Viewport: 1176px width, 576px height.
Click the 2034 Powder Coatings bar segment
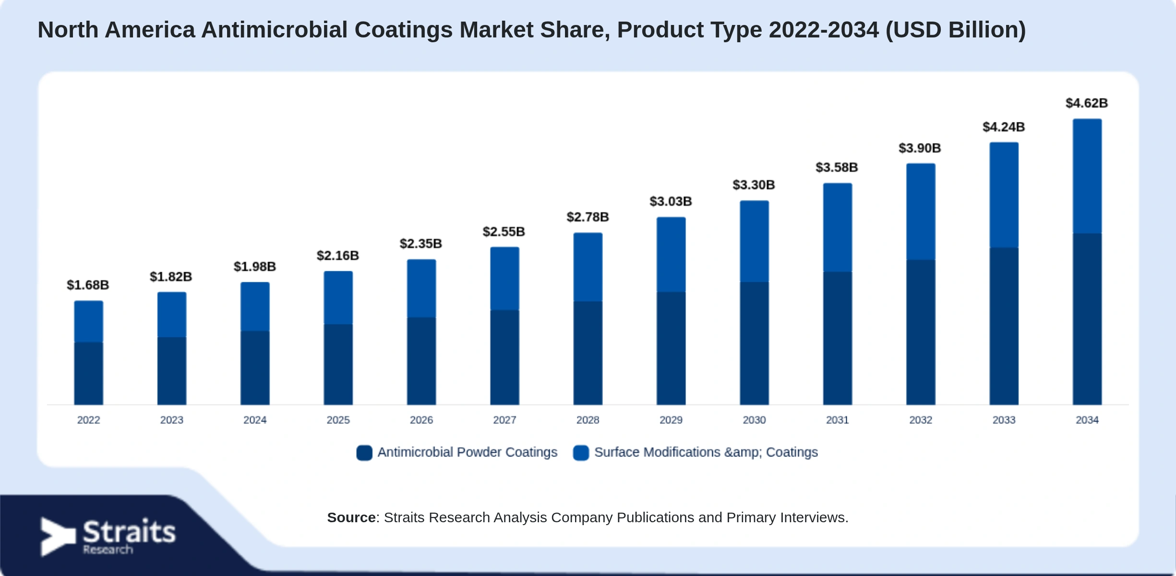(x=1087, y=319)
